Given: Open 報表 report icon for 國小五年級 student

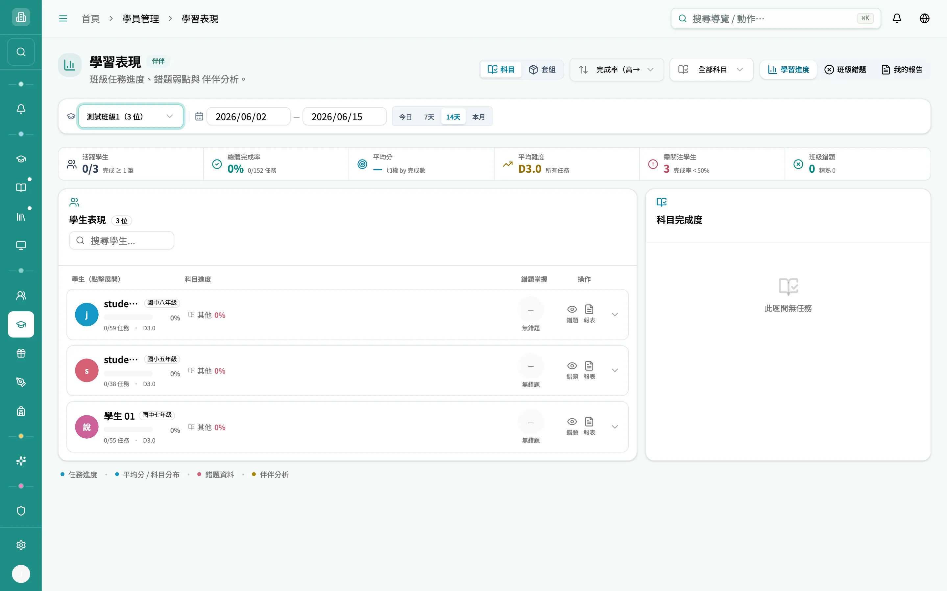Looking at the screenshot, I should click(x=589, y=370).
